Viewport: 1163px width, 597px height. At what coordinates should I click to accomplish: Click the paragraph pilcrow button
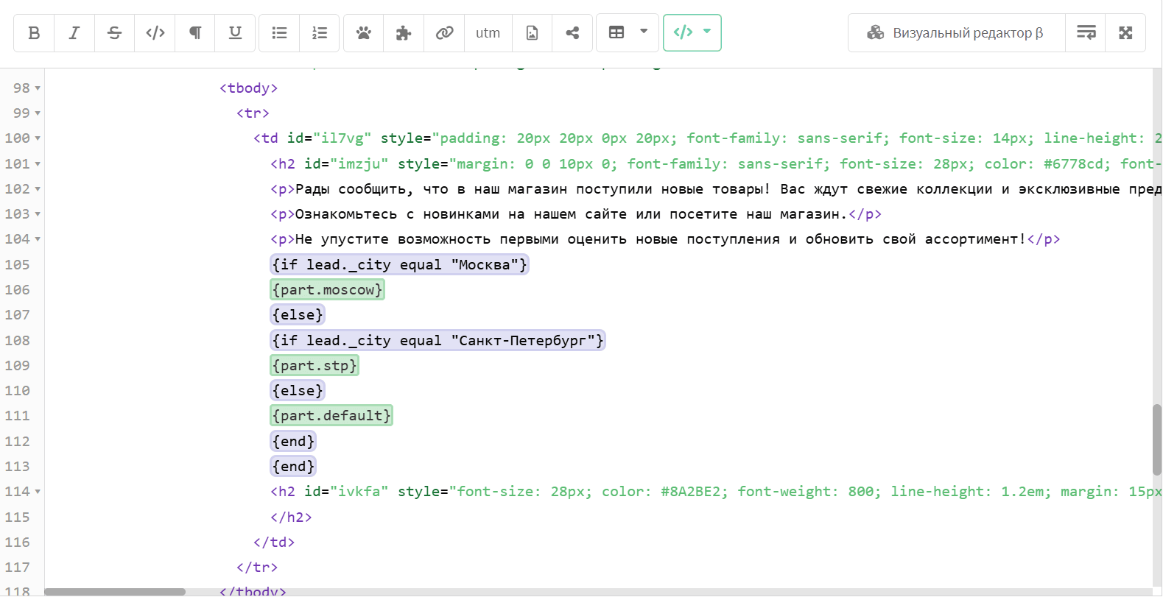(x=195, y=33)
